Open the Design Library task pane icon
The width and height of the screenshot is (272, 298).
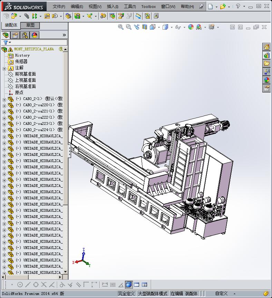pyautogui.click(x=266, y=55)
